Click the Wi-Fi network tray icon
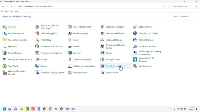 pos(178,109)
